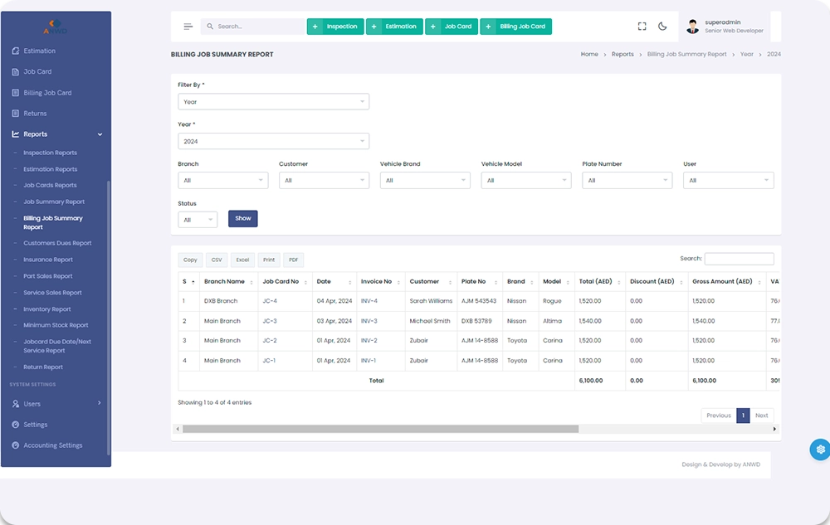
Task: Open the floating settings gear button
Action: (x=820, y=450)
